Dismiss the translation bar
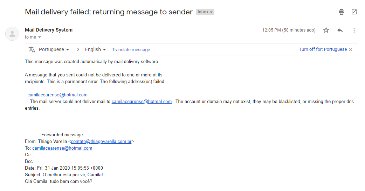Screen dimensions: 365x191 pos(350,49)
